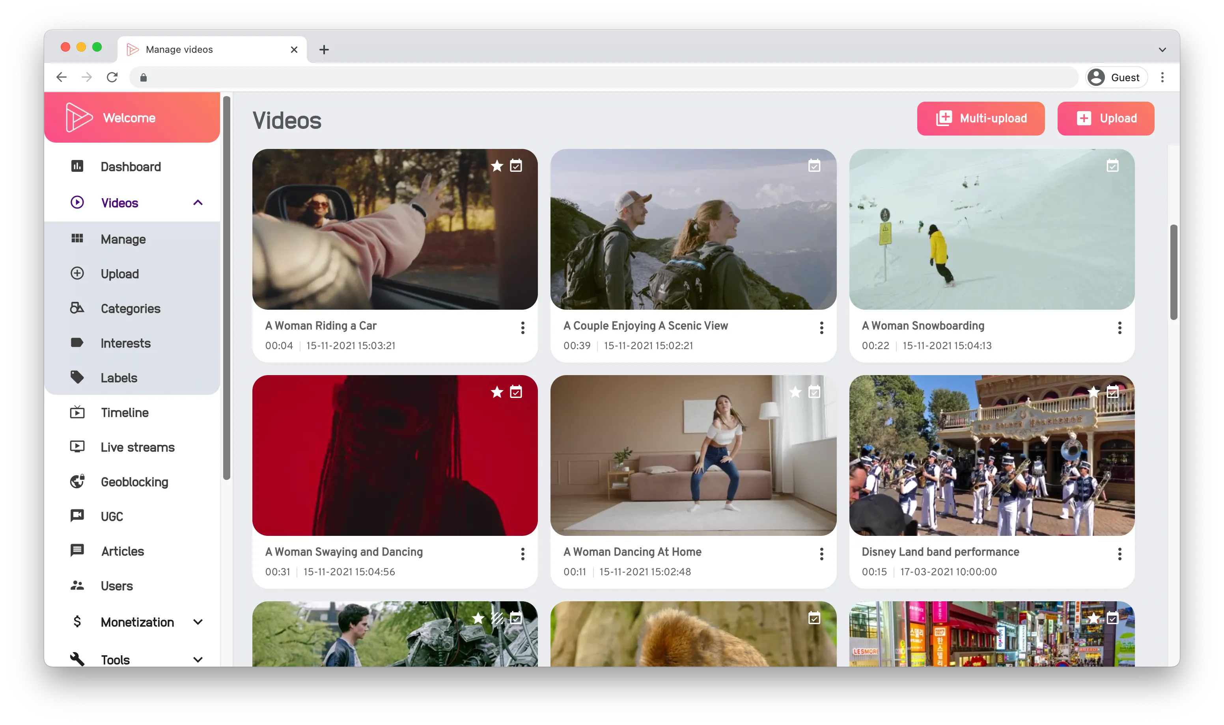The width and height of the screenshot is (1224, 725).
Task: Click the sidebar vertical scrollbar
Action: coord(226,288)
